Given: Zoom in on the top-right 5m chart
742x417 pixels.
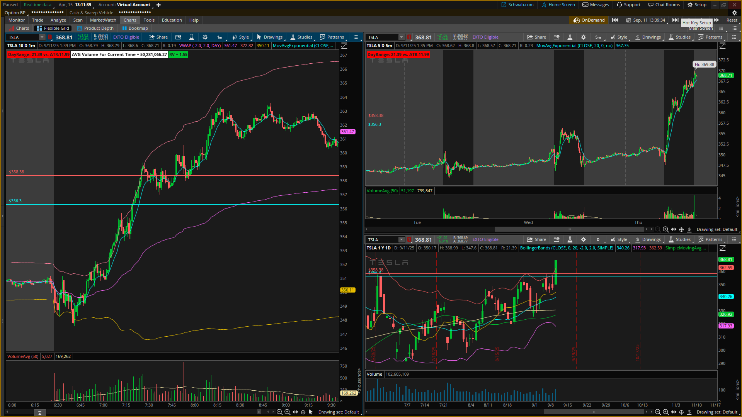Looking at the screenshot, I should [x=665, y=229].
